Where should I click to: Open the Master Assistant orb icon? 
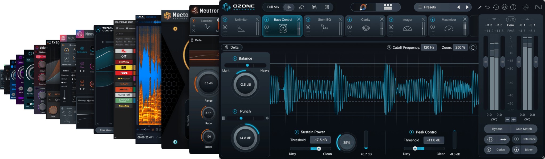point(363,7)
